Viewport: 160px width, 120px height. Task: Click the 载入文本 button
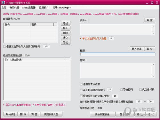137,49
